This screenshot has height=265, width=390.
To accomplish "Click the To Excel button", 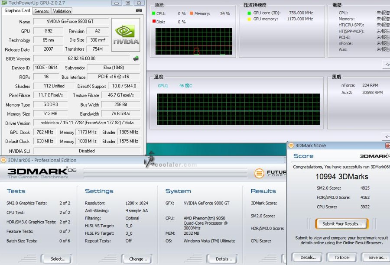I will [342, 258].
